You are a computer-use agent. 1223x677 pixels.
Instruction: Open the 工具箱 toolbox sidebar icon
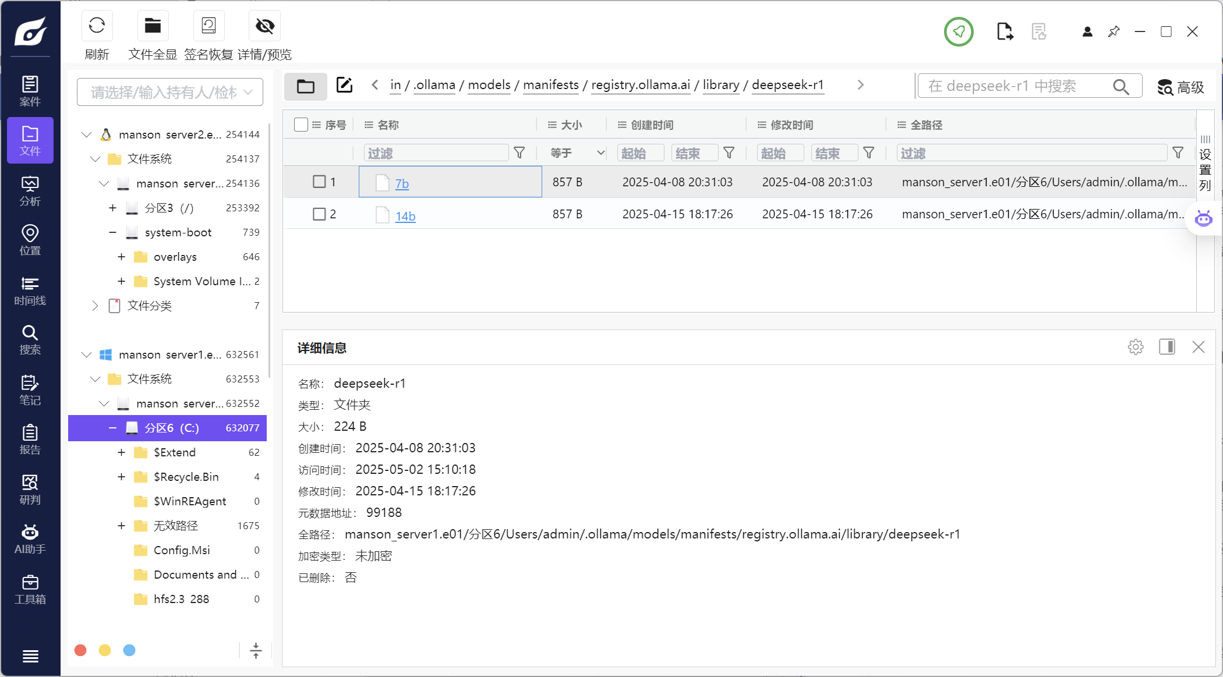point(30,589)
